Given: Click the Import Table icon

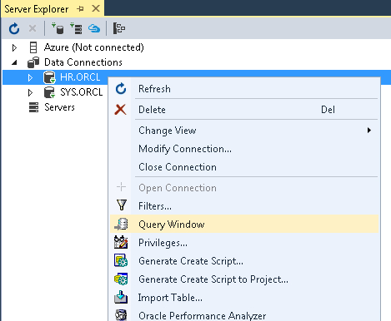Looking at the screenshot, I should coord(121,297).
